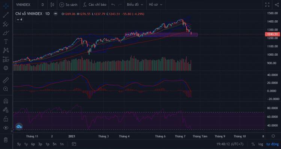Click the 2021 label on time axis
This screenshot has height=149, width=281.
[x=72, y=137]
